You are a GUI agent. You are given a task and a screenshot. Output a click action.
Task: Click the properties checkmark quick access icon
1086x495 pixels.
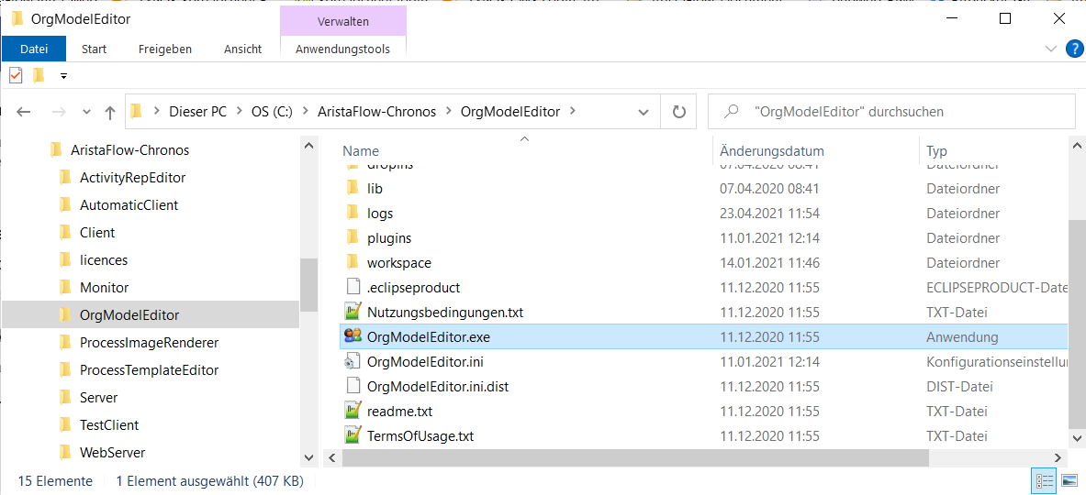[16, 74]
